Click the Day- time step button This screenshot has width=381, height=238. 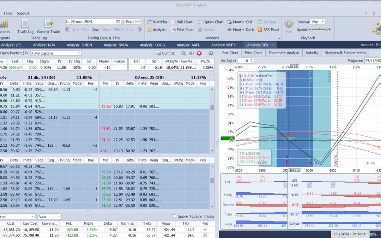click(x=96, y=30)
